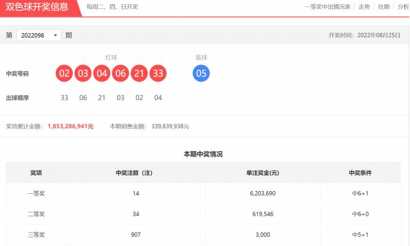Click draw order number 06
This screenshot has height=246, width=410.
pos(83,98)
